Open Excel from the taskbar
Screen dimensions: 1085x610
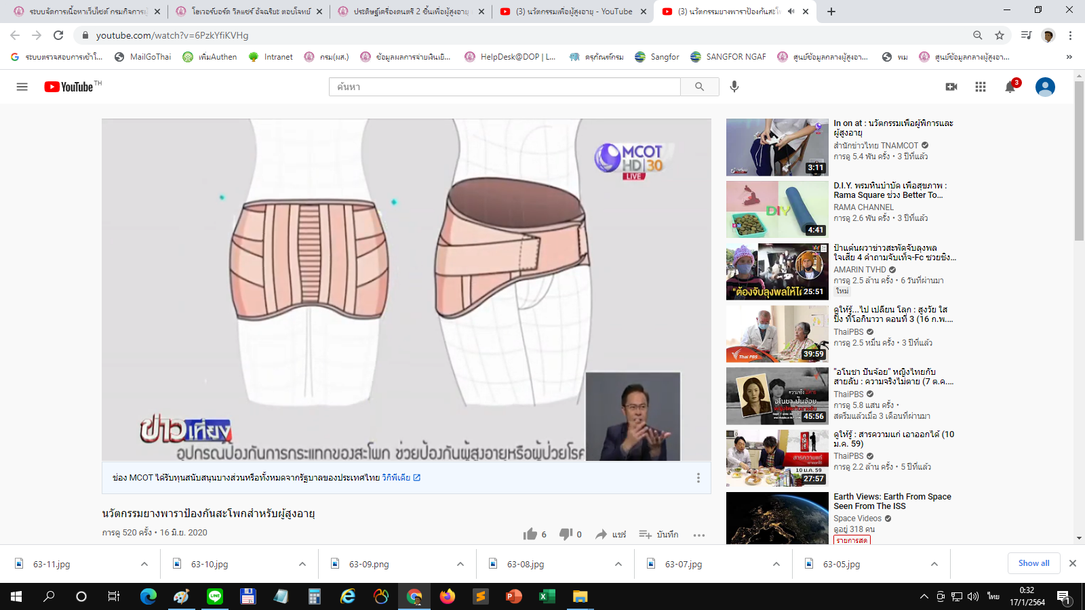click(x=547, y=596)
